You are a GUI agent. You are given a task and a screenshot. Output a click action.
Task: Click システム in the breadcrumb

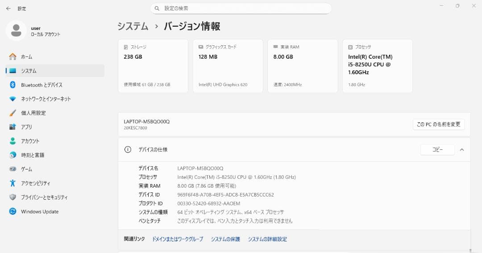tap(133, 26)
